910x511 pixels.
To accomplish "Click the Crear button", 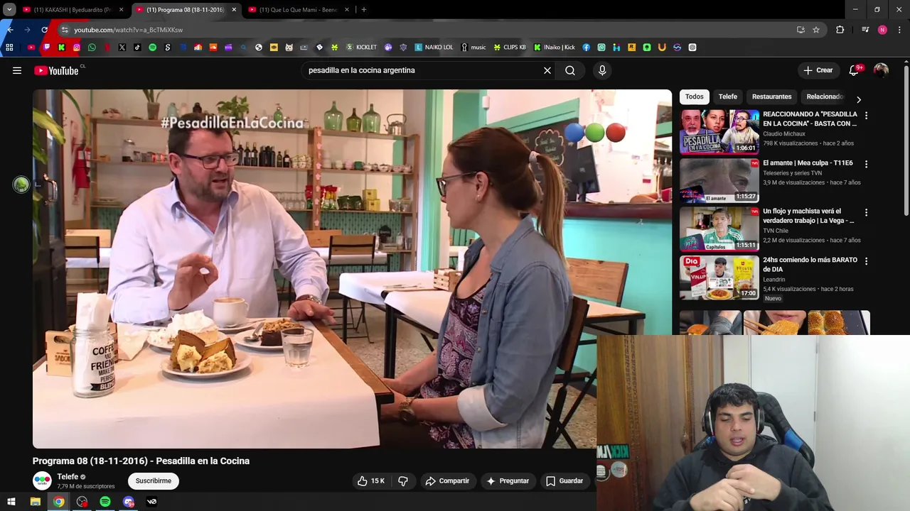I will (818, 70).
